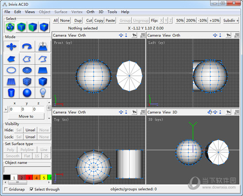Maximize the Front view pane

(142, 35)
